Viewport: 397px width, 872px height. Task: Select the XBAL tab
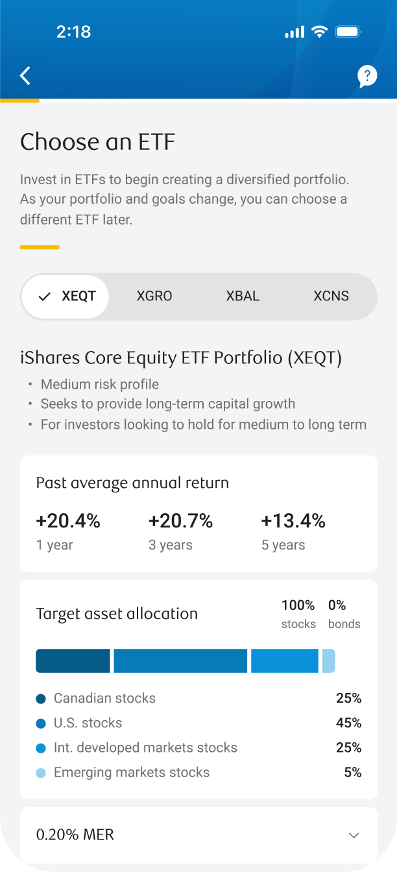243,296
